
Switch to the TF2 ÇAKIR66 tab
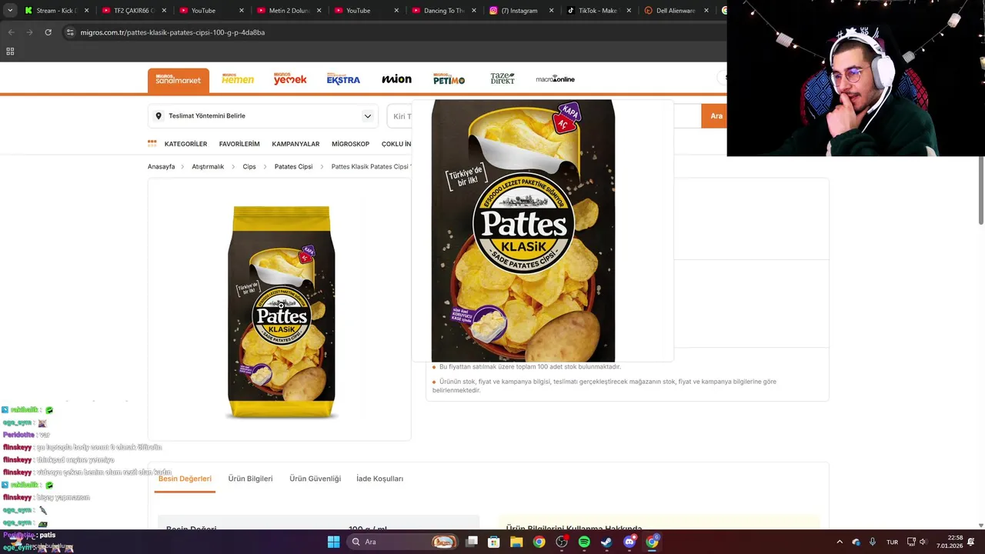(x=134, y=11)
